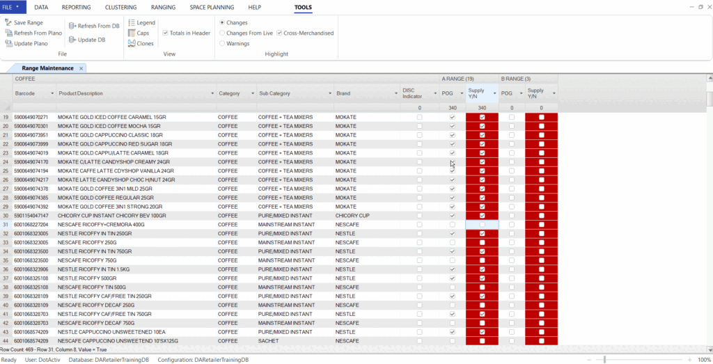The image size is (713, 364).
Task: Open Product Description column filter dropdown
Action: click(x=212, y=94)
